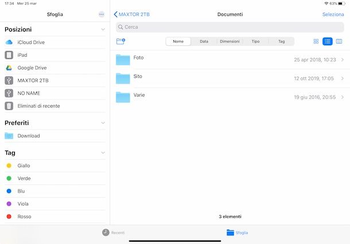Screen dimensions: 350x244
Task: Select the green Verde tag dot
Action: 9,178
